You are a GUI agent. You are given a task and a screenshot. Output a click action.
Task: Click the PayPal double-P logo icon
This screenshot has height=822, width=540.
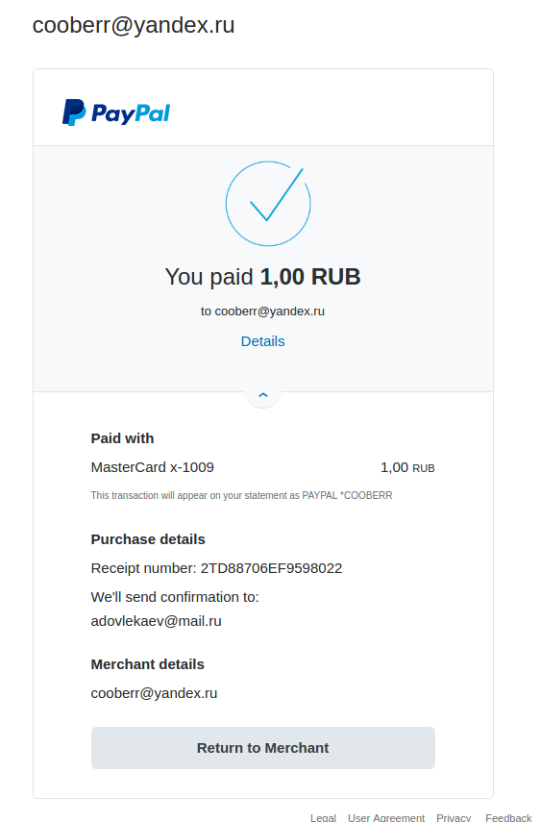tap(74, 112)
